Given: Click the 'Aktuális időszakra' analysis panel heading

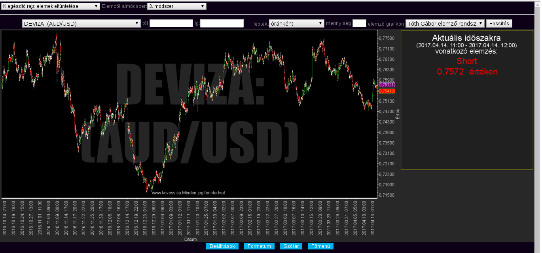Looking at the screenshot, I should (x=466, y=38).
